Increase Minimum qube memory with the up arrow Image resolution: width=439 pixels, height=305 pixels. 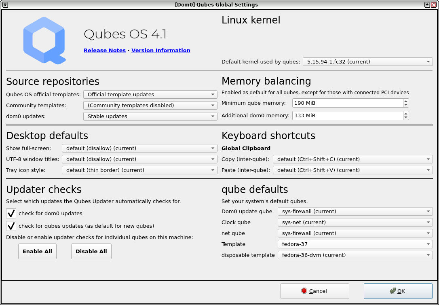point(405,101)
